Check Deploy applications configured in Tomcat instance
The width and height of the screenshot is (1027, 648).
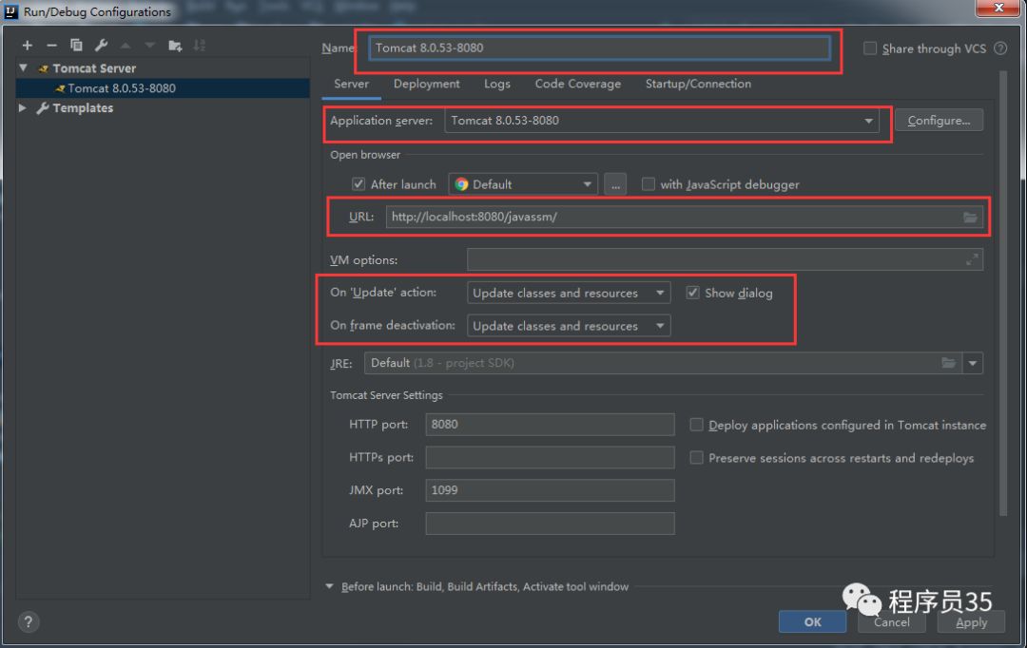[696, 425]
